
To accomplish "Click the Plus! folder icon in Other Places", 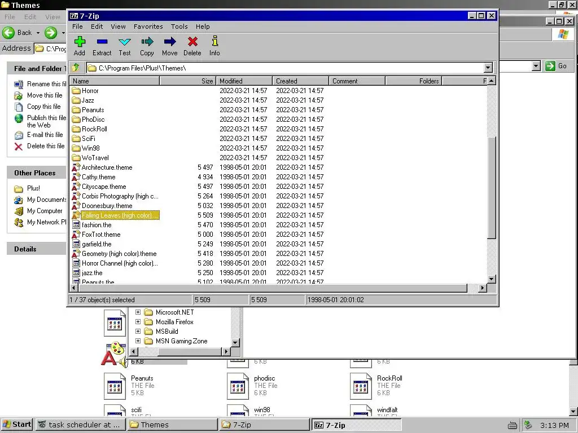I will (x=19, y=189).
